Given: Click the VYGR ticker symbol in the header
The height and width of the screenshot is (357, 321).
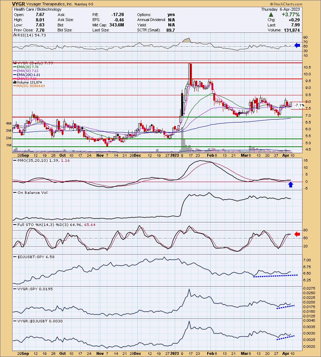Looking at the screenshot, I should [19, 4].
